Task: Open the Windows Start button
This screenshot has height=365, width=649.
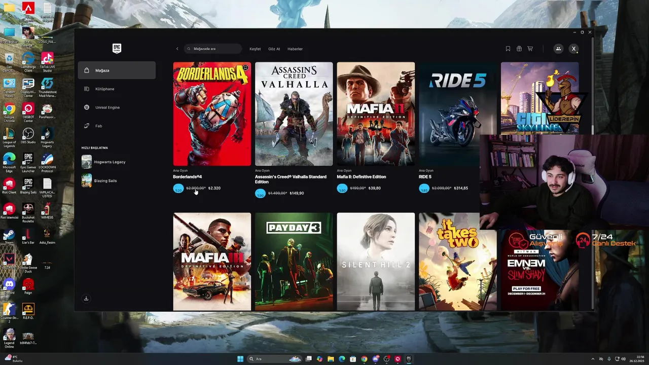Action: click(240, 359)
